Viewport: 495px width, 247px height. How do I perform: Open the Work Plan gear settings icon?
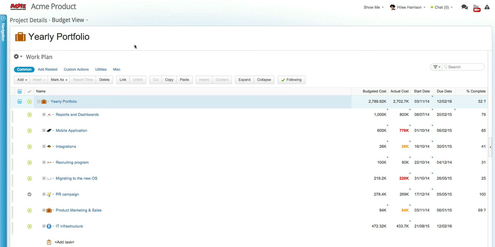click(18, 57)
